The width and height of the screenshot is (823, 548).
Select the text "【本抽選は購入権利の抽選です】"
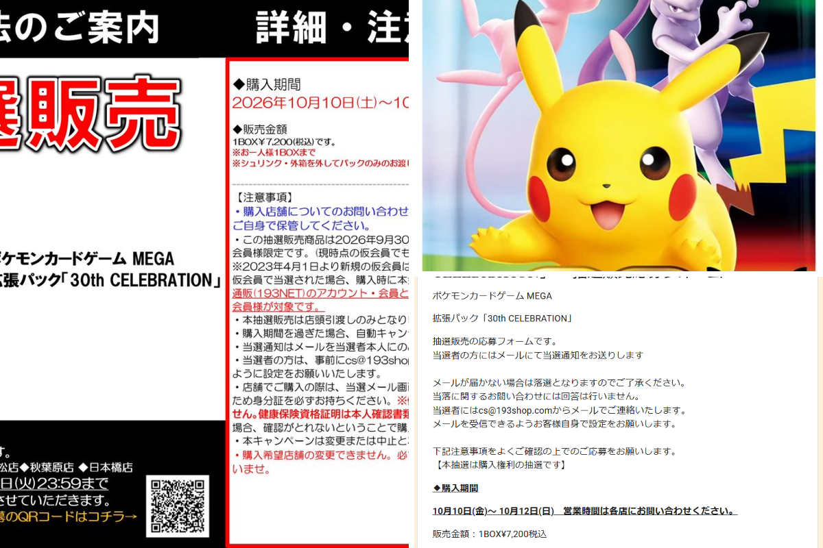tap(500, 465)
